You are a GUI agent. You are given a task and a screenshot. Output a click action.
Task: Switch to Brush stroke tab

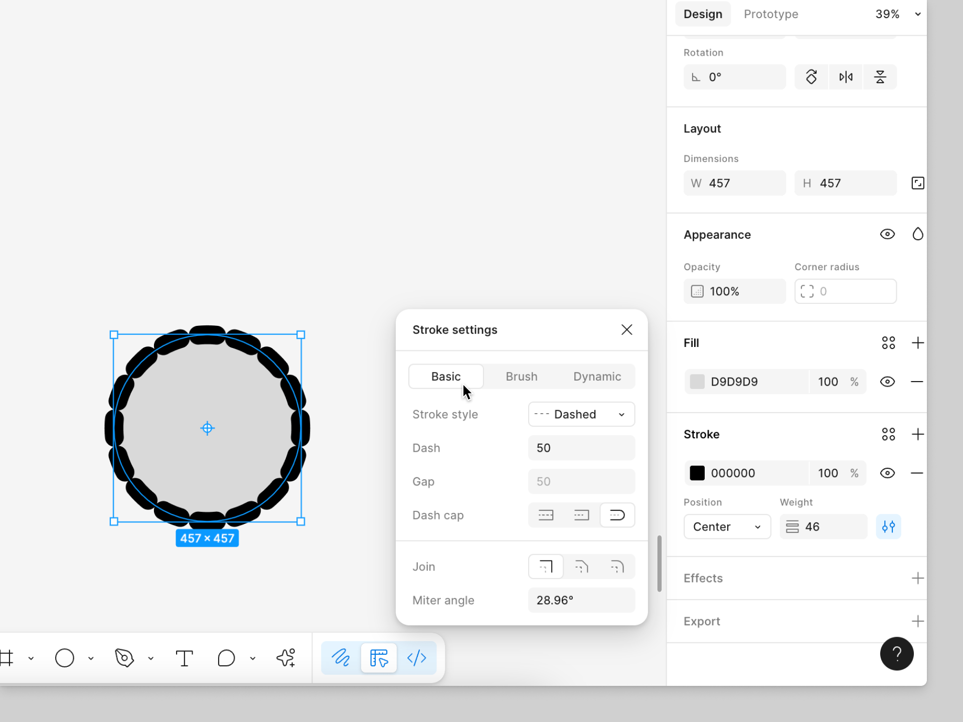pyautogui.click(x=521, y=377)
